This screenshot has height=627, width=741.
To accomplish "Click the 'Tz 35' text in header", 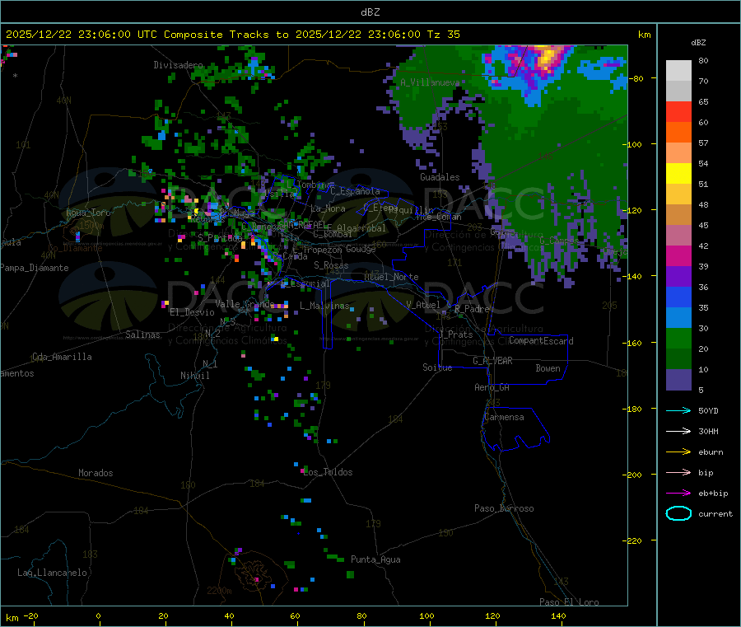I will (x=443, y=34).
